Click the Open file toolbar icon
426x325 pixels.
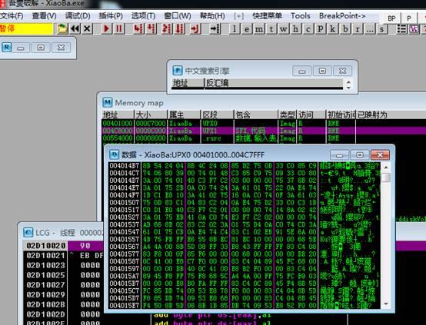click(x=62, y=28)
